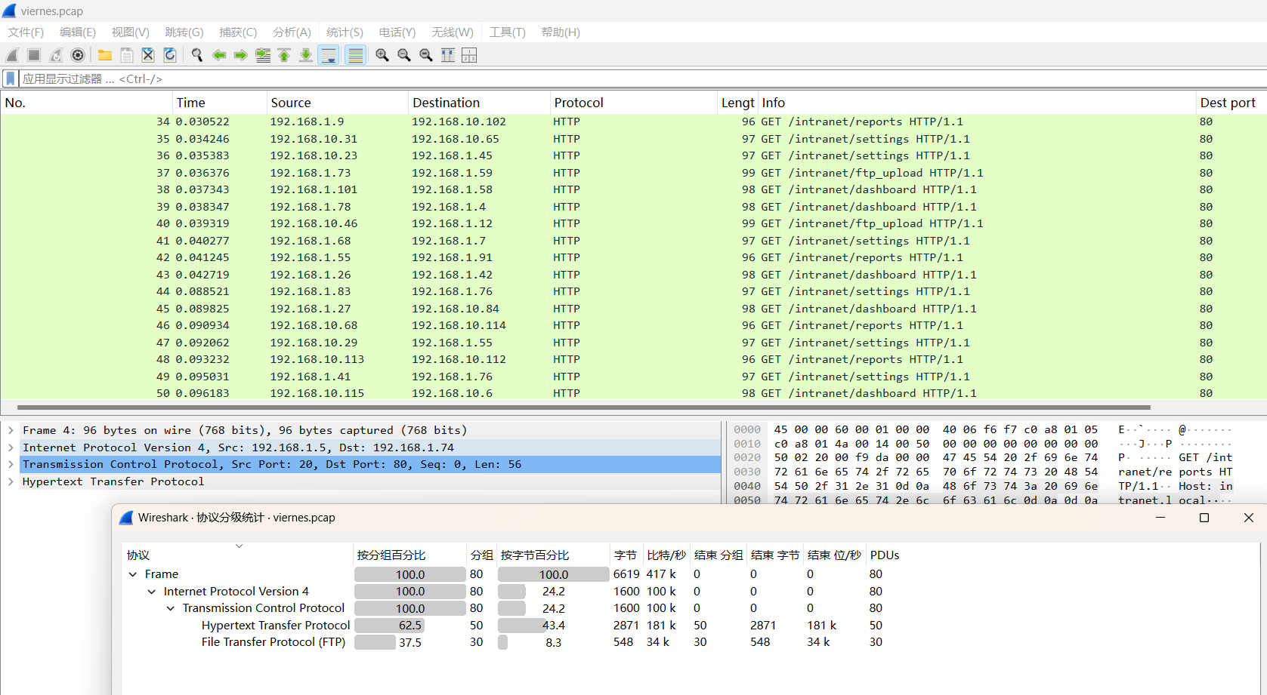Open the 捕获(C) menu

(x=238, y=32)
